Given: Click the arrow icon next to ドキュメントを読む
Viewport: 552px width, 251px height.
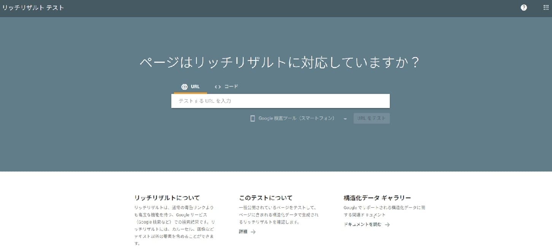Looking at the screenshot, I should 387,225.
